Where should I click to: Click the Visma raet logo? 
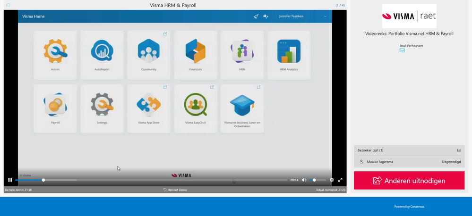pyautogui.click(x=409, y=16)
